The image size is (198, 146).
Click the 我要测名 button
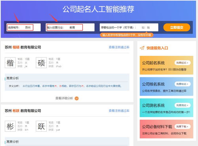[x=183, y=105]
